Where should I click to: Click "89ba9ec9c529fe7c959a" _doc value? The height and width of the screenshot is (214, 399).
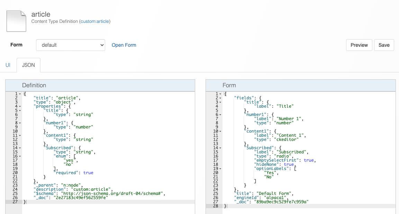point(281,202)
